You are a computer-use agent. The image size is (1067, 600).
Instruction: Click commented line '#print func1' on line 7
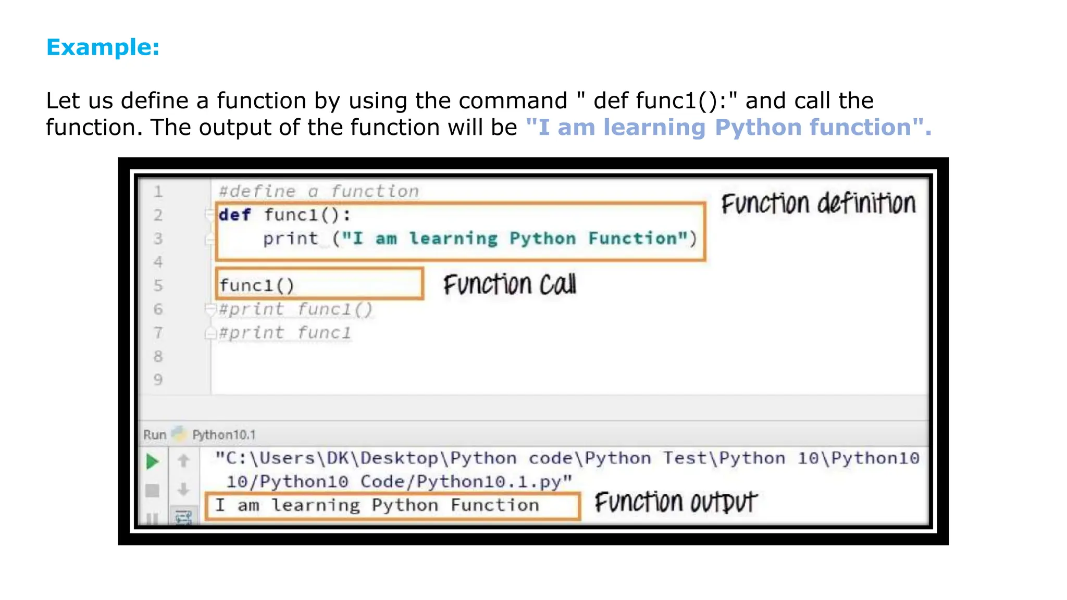(x=285, y=333)
